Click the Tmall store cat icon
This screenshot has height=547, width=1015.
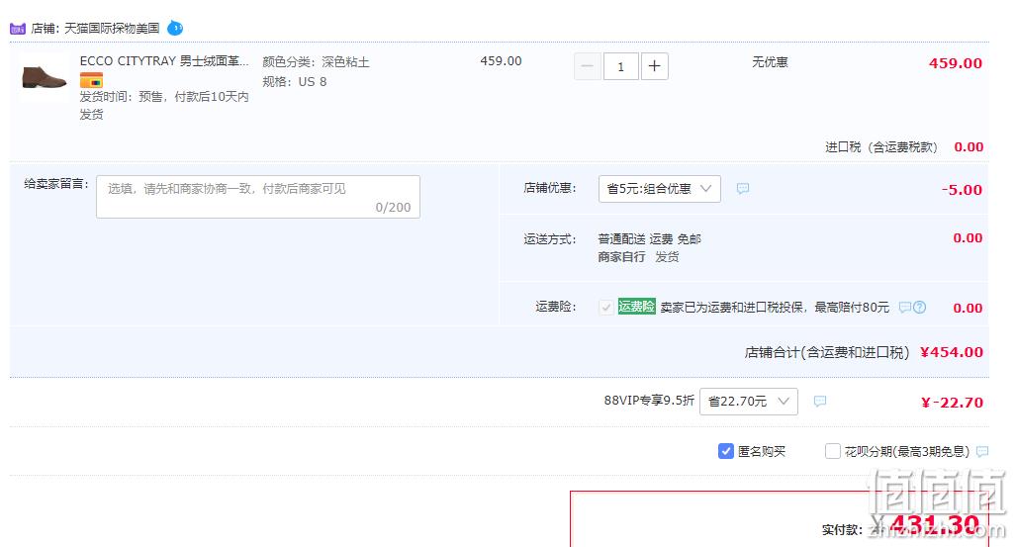[x=18, y=29]
